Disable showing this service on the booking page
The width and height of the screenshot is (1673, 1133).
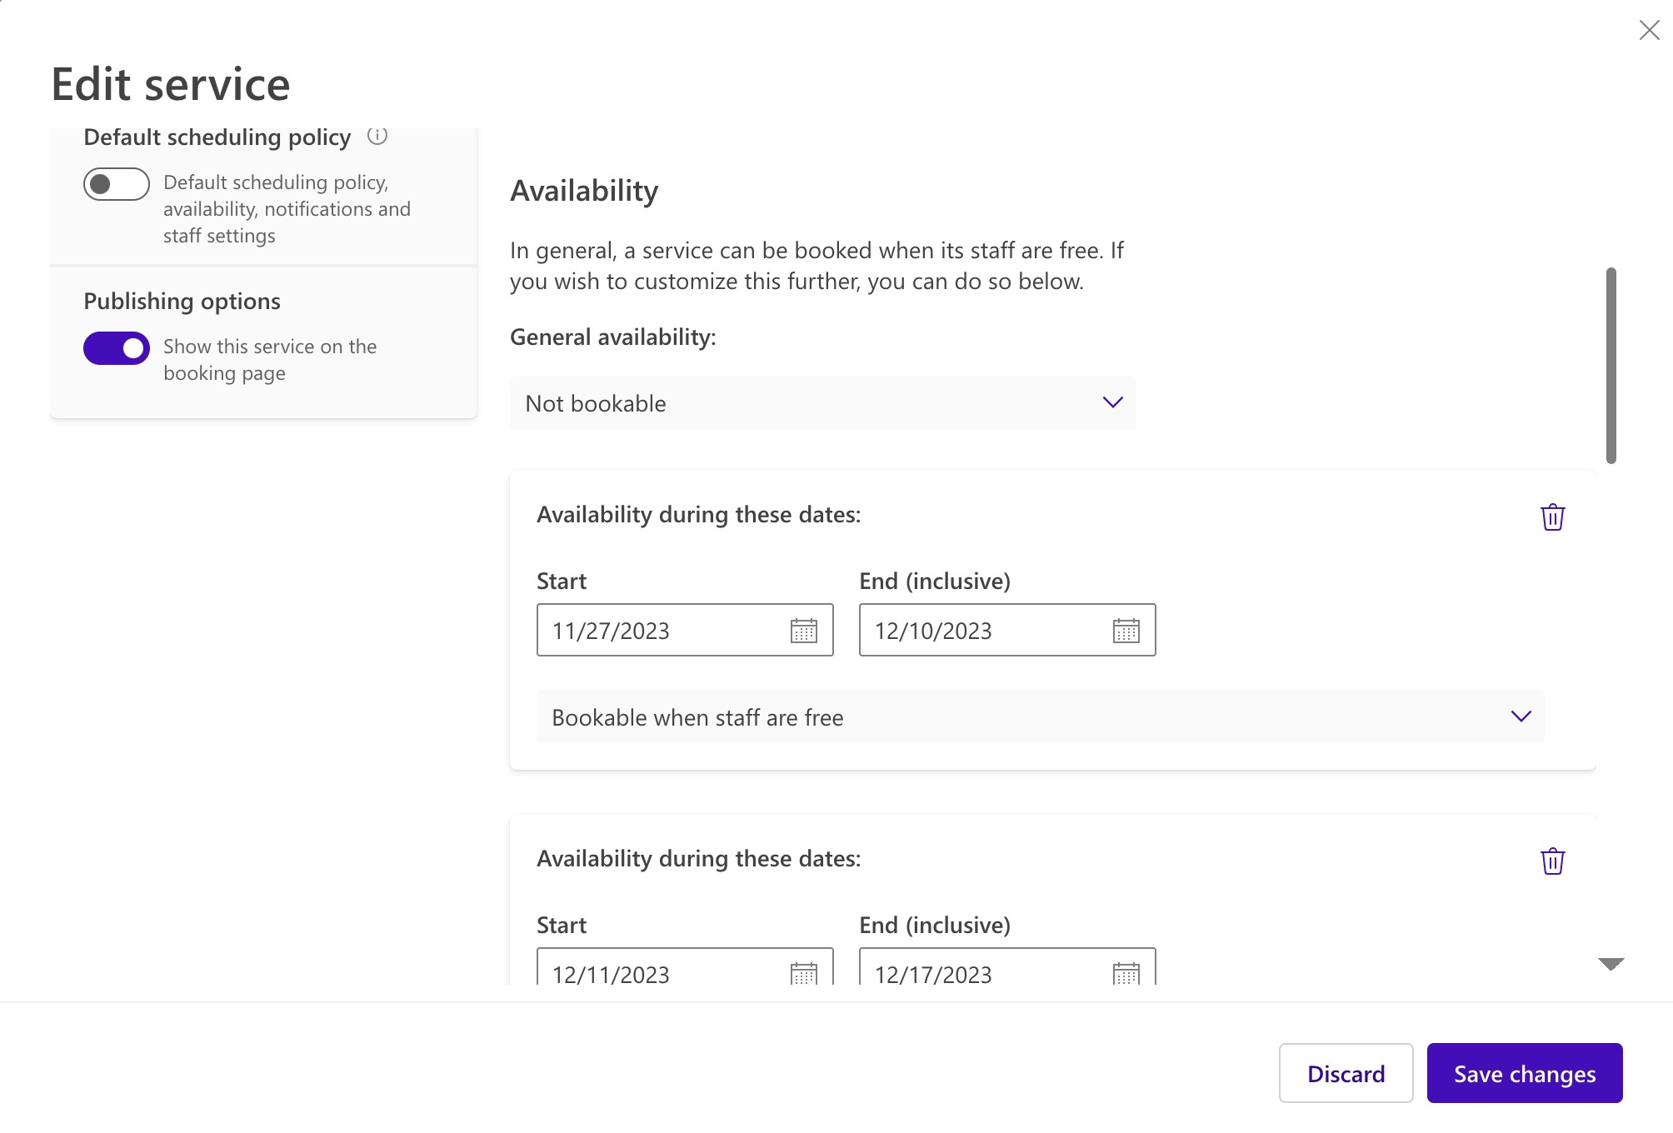click(117, 347)
